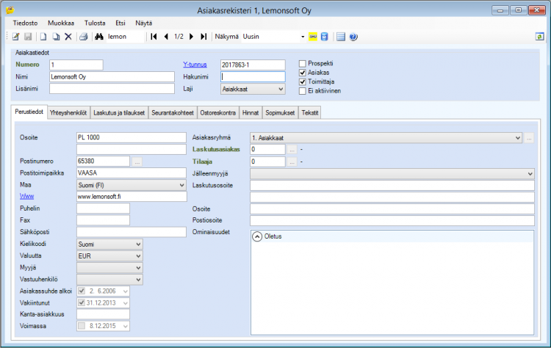The image size is (551, 348).
Task: Toggle the Prospekti checkbox
Action: [302, 64]
